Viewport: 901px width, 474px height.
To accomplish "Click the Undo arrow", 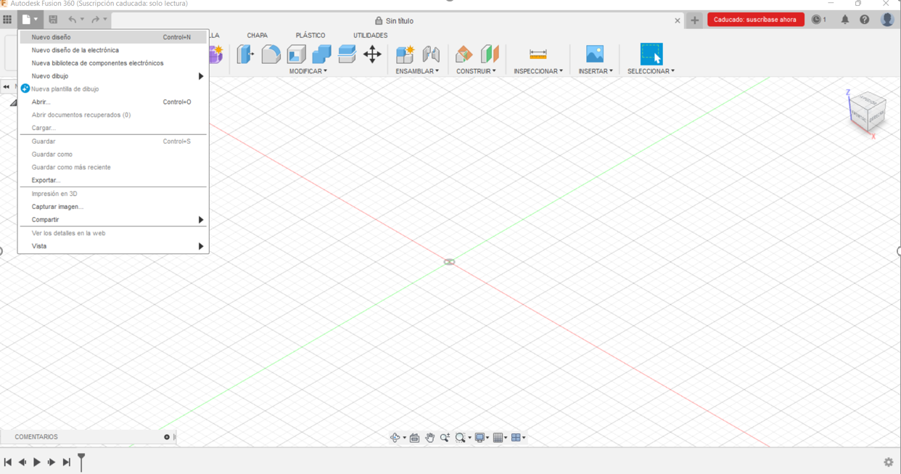I will tap(72, 20).
